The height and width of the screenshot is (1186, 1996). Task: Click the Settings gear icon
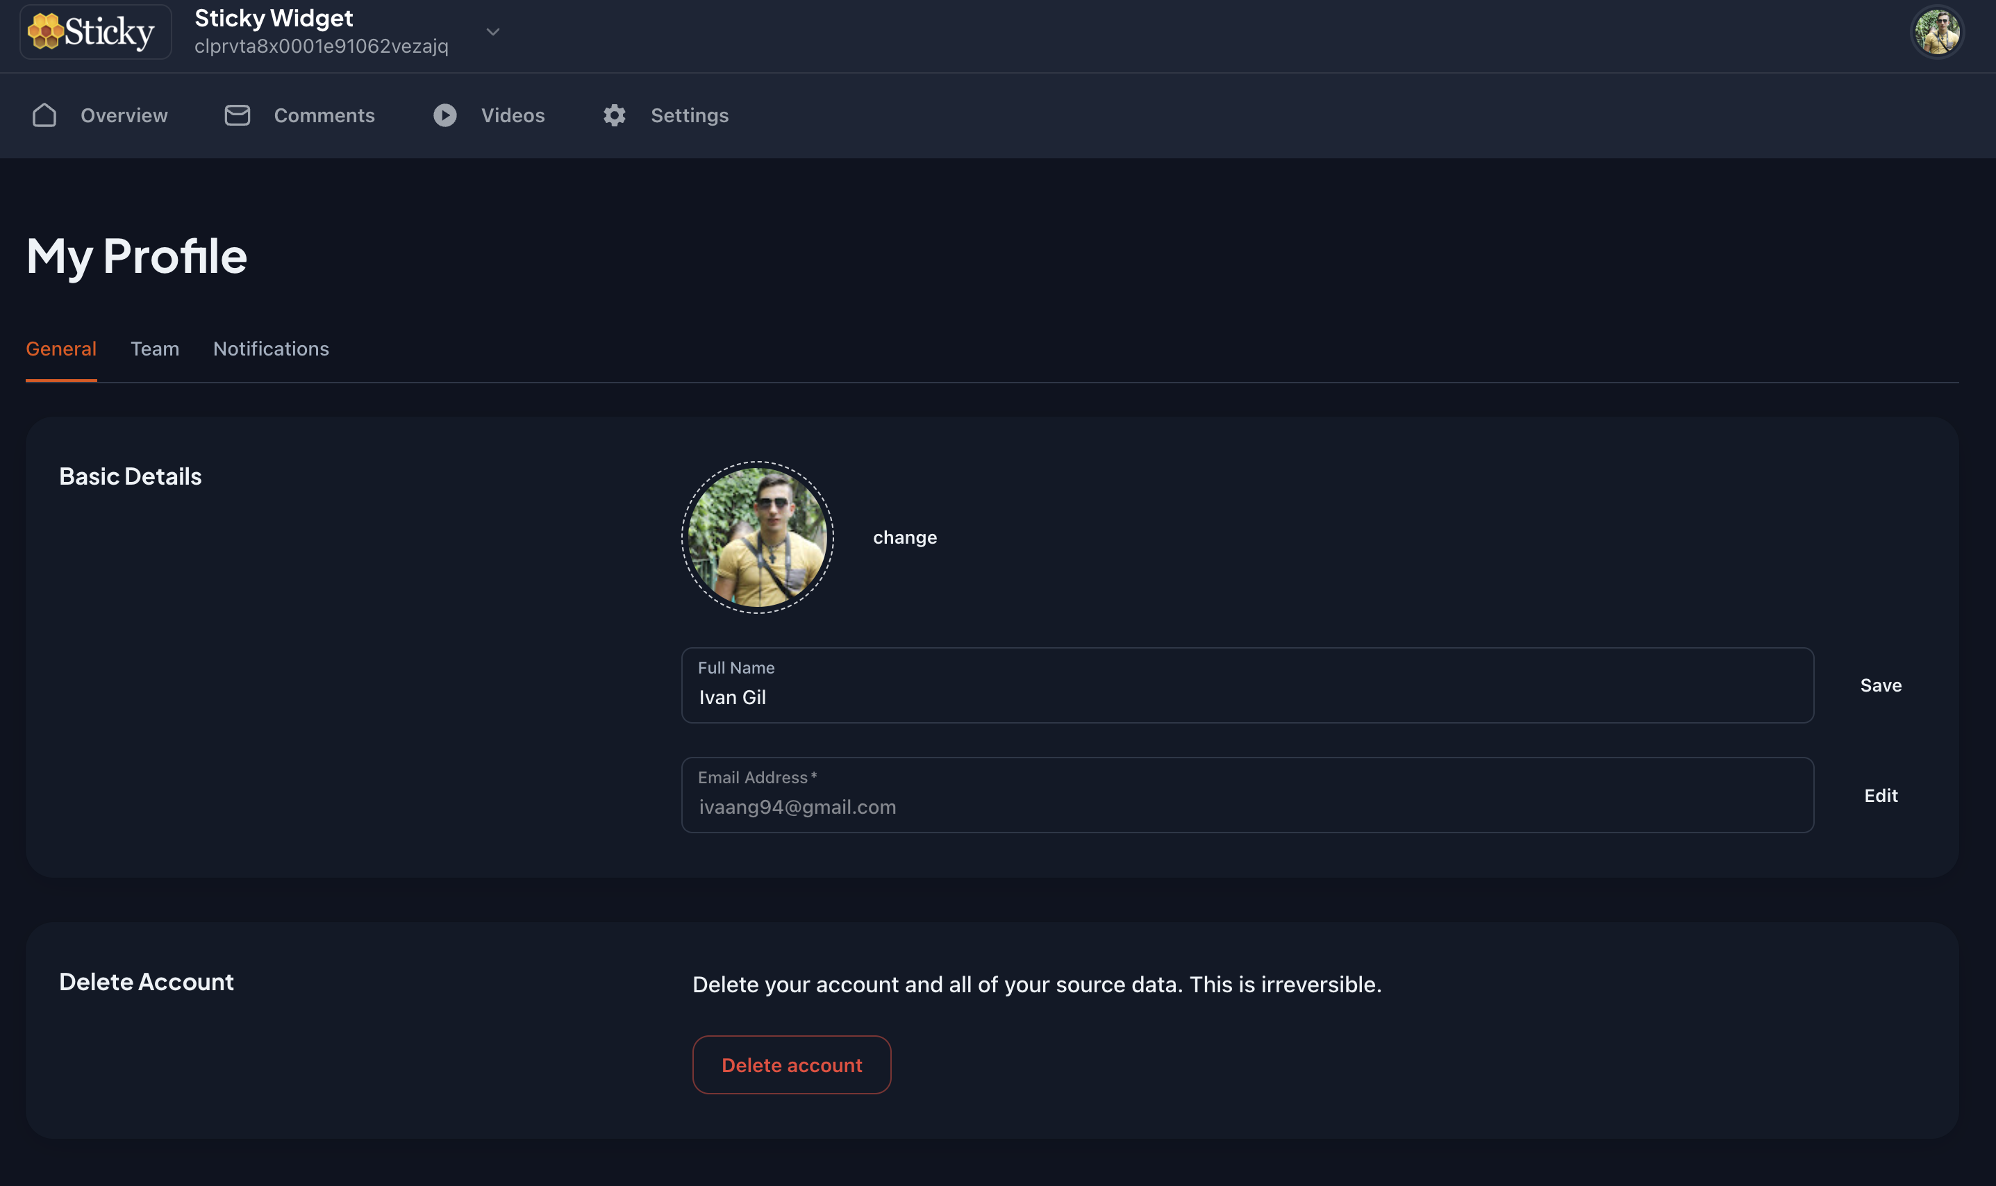click(613, 115)
